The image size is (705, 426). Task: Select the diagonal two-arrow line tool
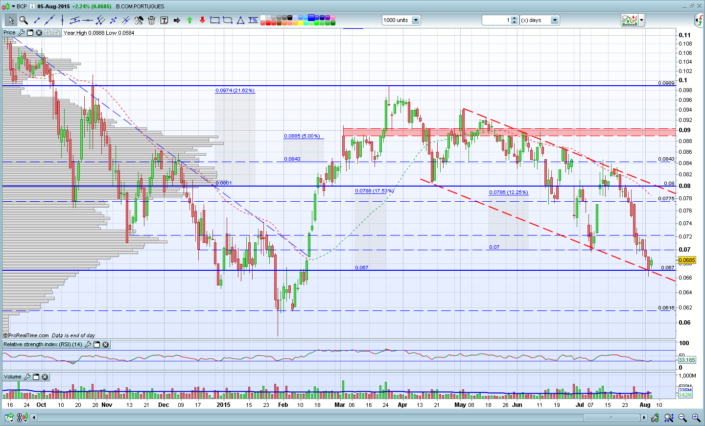113,20
